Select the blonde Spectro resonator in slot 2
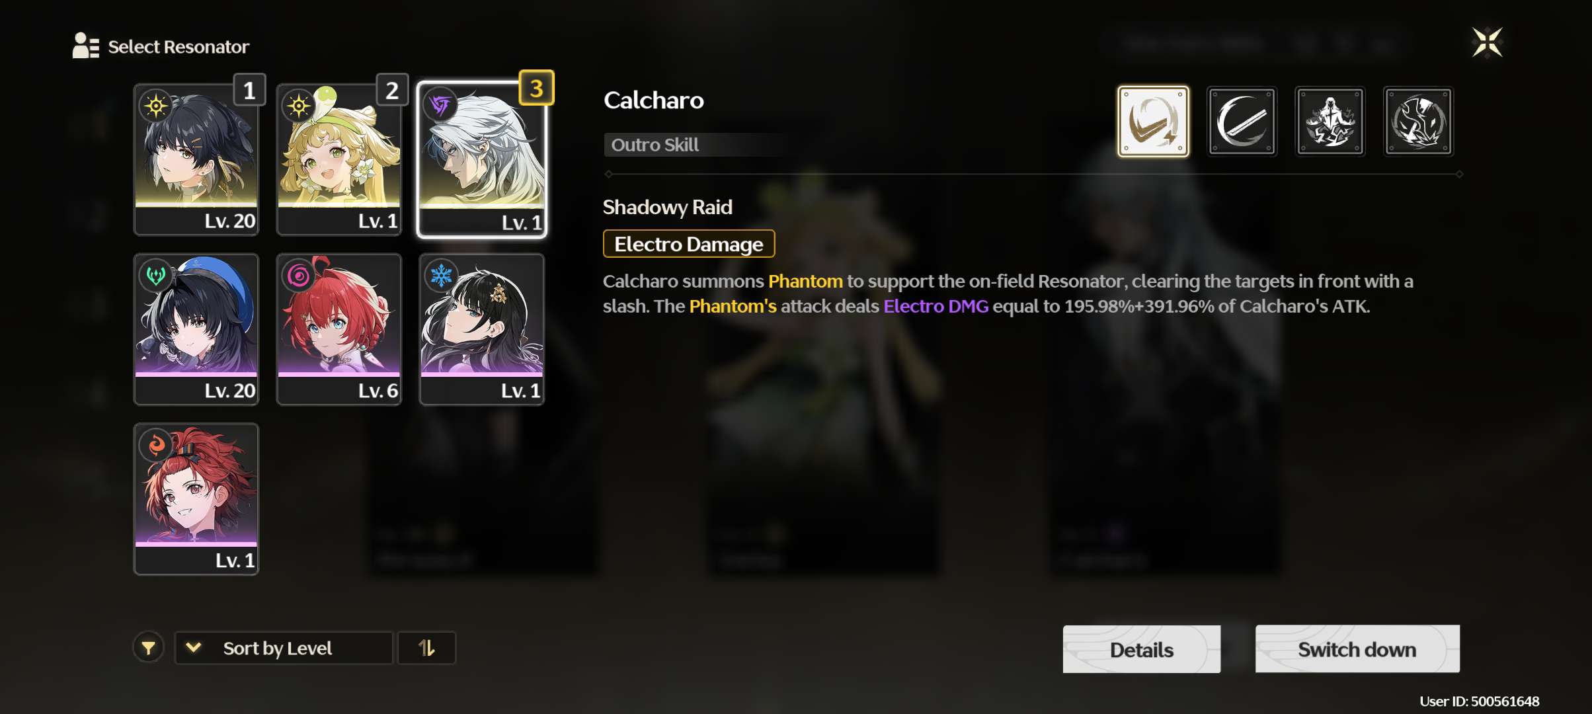The width and height of the screenshot is (1592, 714). [339, 159]
